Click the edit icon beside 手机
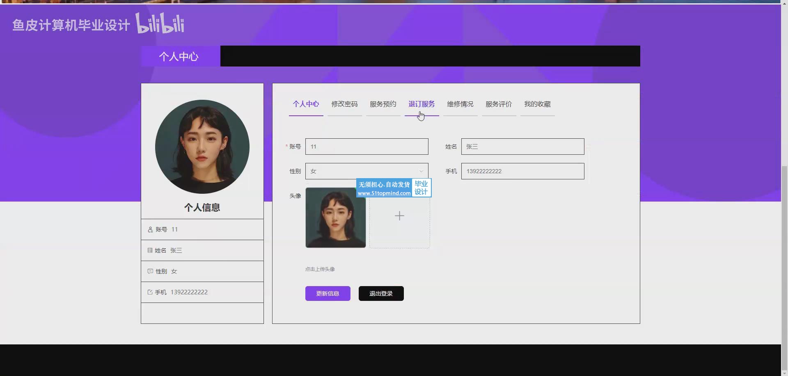Image resolution: width=788 pixels, height=376 pixels. pos(150,292)
